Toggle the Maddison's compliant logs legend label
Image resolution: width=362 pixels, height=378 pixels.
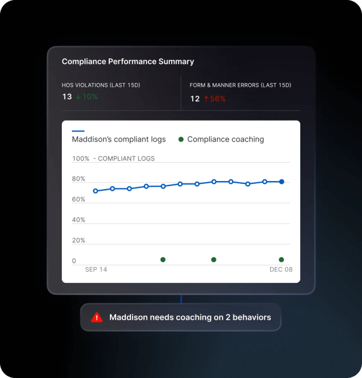(119, 139)
